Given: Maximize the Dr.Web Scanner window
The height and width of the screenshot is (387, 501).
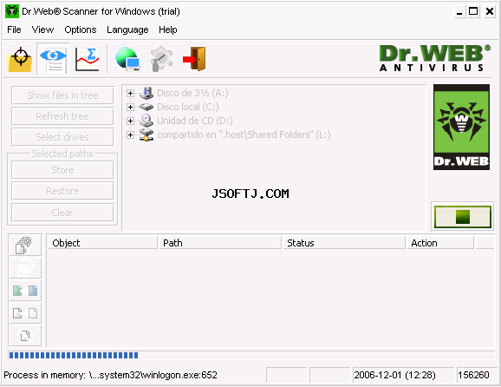Looking at the screenshot, I should tap(473, 11).
